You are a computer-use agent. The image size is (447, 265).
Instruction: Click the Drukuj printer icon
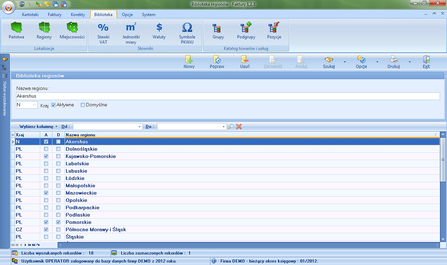(394, 62)
